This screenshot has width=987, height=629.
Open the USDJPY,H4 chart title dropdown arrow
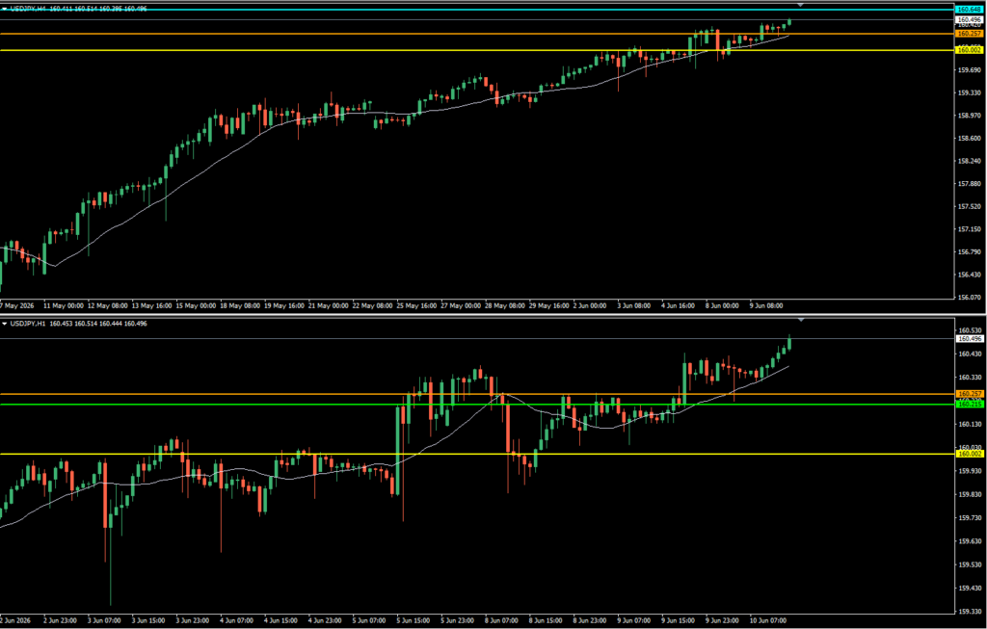5,9
